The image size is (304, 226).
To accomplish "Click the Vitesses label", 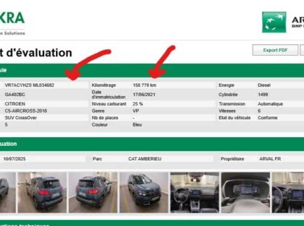I will coord(227,111).
